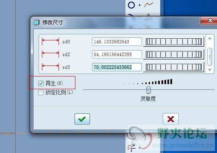Click the sd2 dimension icon
This screenshot has height=153, width=217.
50,54
